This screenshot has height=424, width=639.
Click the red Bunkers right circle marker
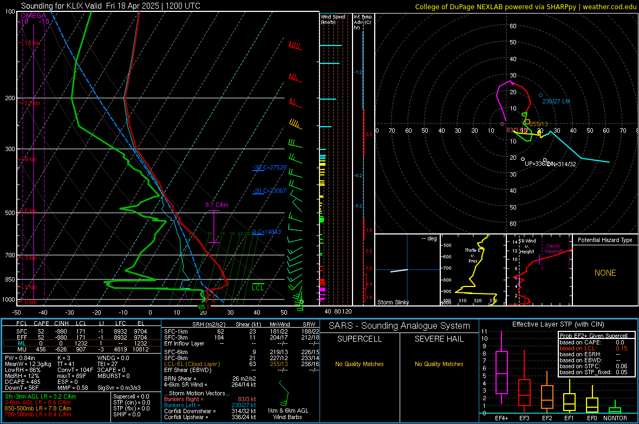(x=502, y=124)
